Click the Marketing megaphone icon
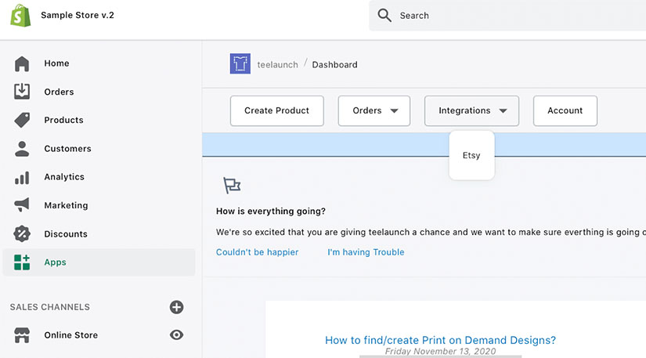646x358 pixels. pos(22,205)
